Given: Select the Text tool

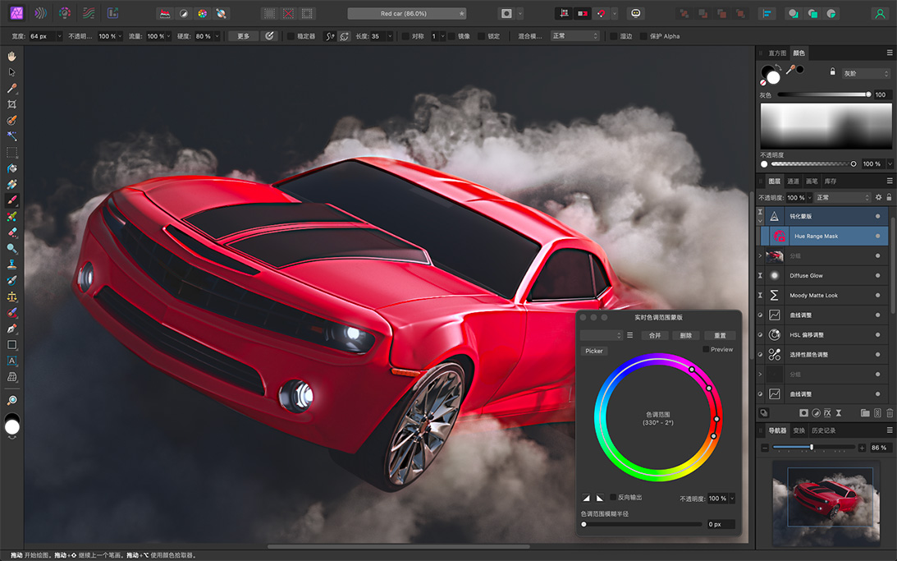Looking at the screenshot, I should (x=11, y=361).
